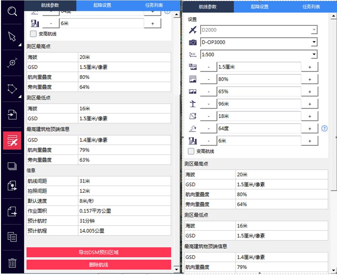Click the building height icon in right panel
The image size is (337, 275).
(193, 141)
